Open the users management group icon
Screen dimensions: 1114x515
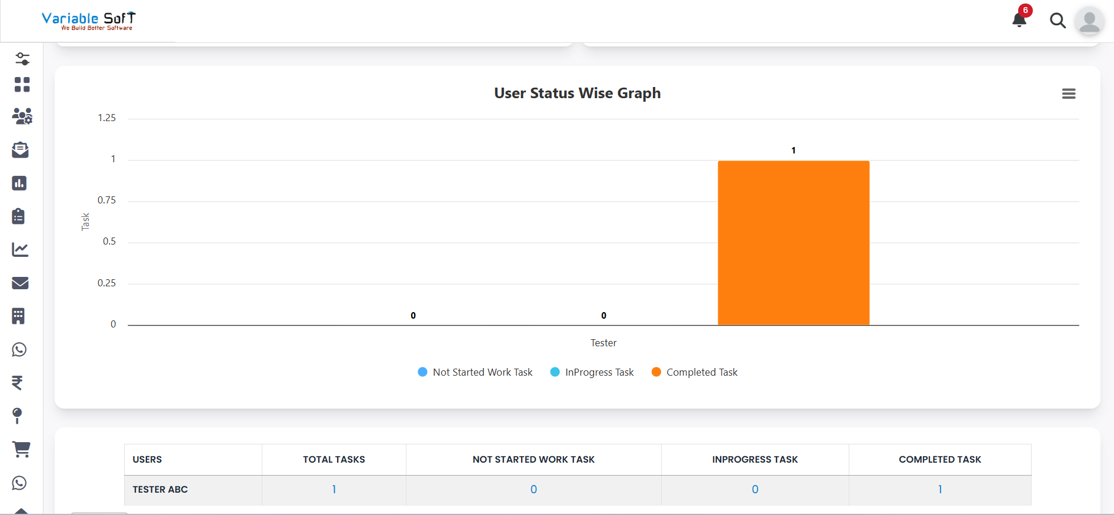[x=22, y=116]
